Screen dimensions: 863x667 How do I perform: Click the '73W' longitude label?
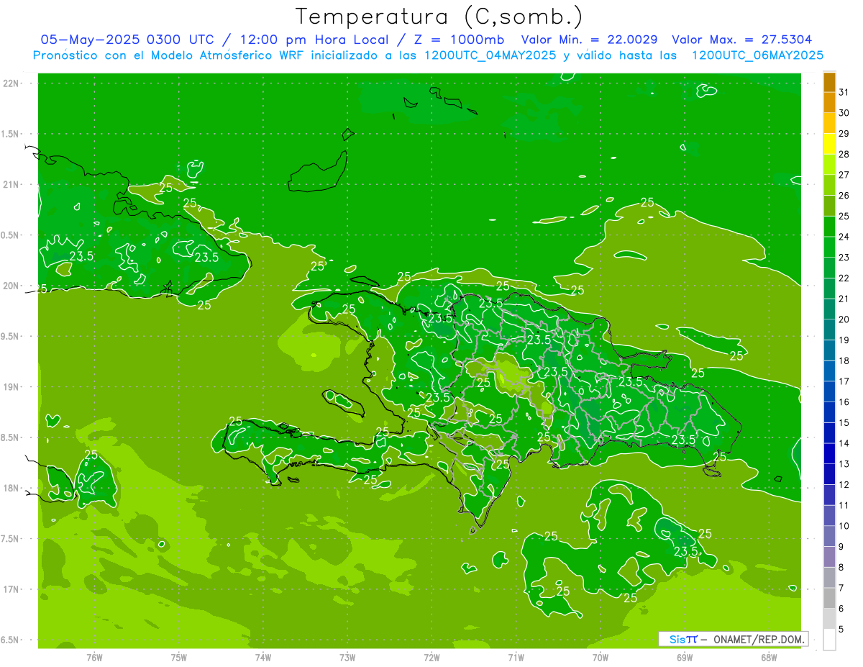(347, 658)
